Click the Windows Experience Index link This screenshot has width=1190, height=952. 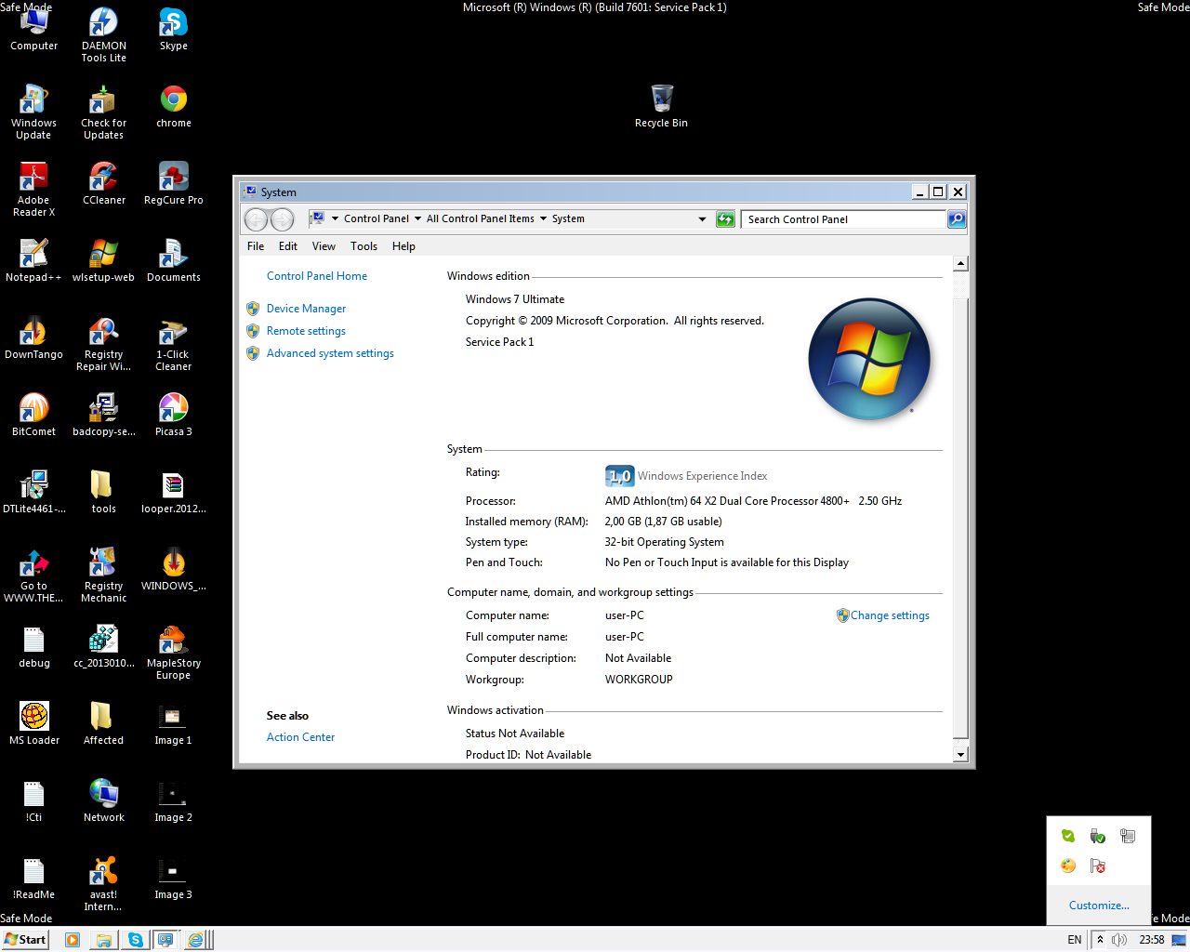click(x=702, y=476)
